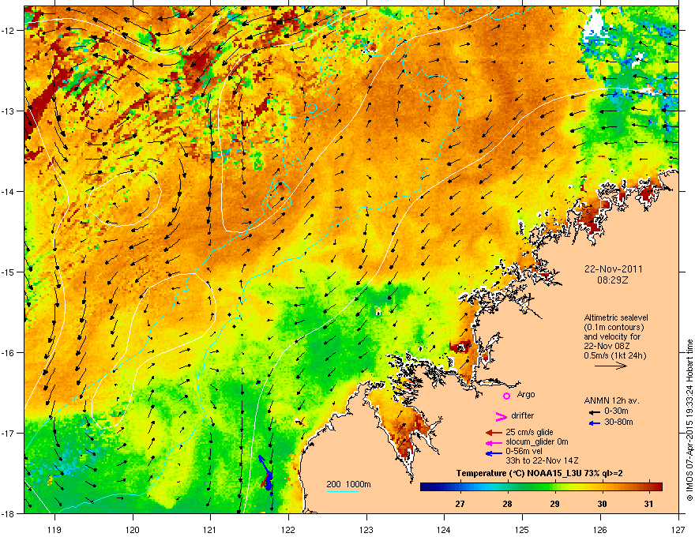Click the blue ANMN 30-80m legend arrow

click(x=595, y=423)
